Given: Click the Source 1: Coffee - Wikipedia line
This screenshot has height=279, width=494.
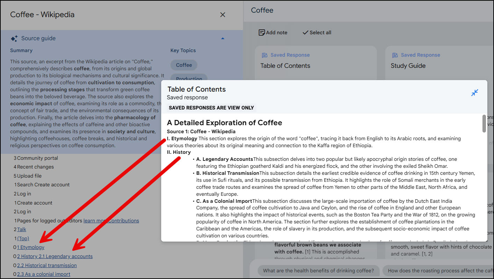Looking at the screenshot, I should (201, 131).
